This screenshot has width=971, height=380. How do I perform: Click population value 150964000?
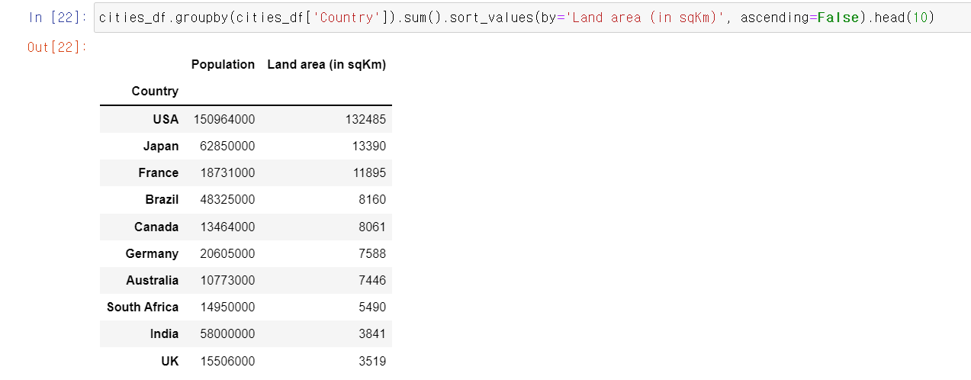coord(224,120)
